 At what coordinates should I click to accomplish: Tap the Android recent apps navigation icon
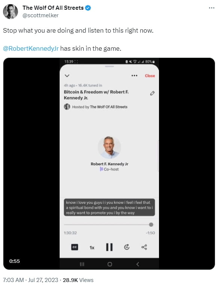coord(82,264)
